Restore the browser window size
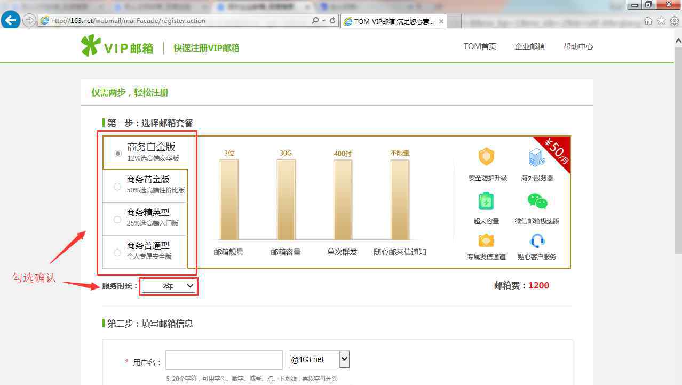 pyautogui.click(x=648, y=5)
